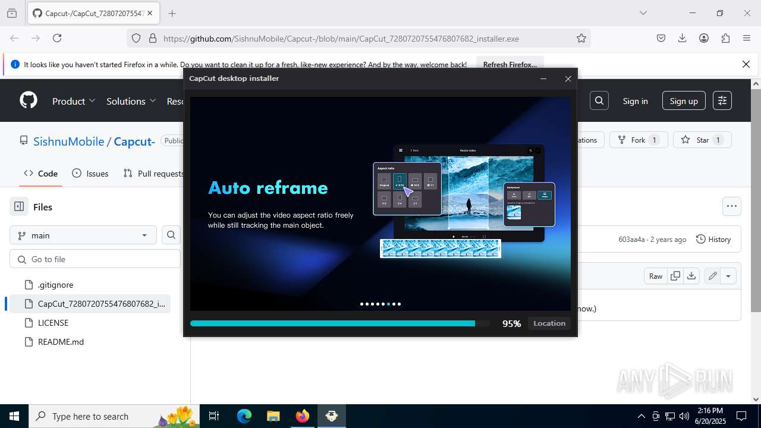Click the search files magnifier icon
This screenshot has height=428, width=761.
[171, 235]
